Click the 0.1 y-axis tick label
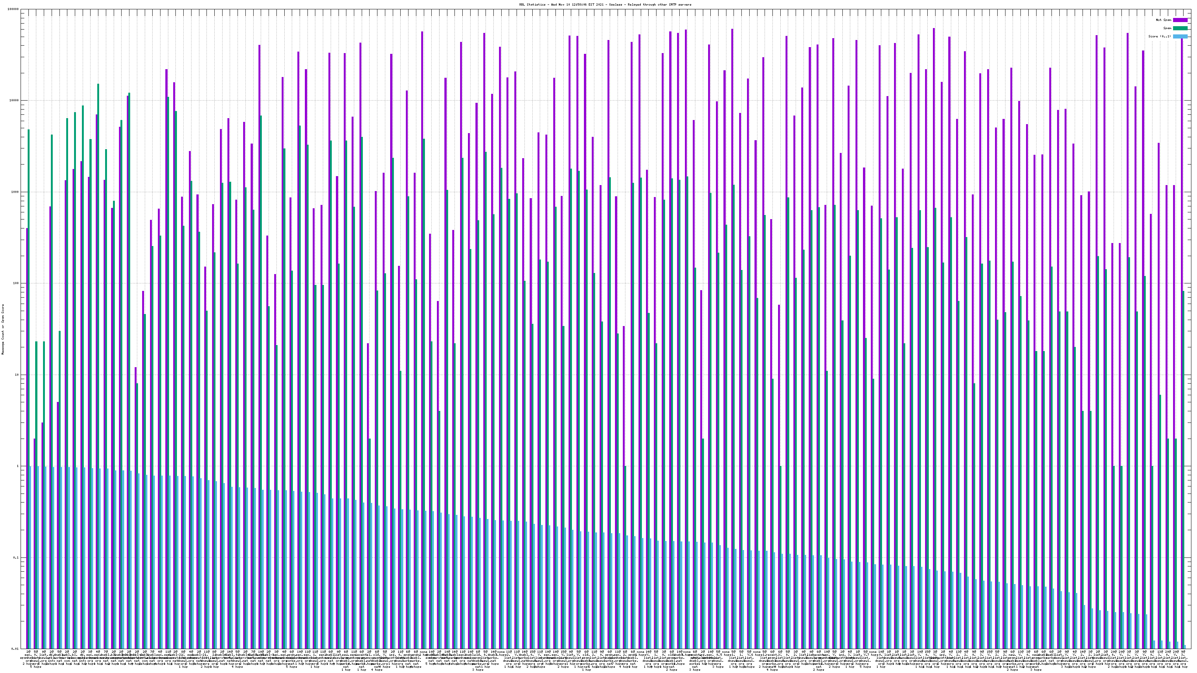This screenshot has height=673, width=1197. point(16,558)
